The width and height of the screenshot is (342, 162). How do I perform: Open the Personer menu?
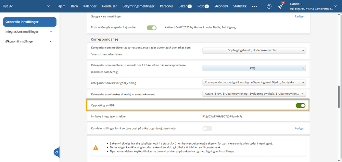point(167,6)
